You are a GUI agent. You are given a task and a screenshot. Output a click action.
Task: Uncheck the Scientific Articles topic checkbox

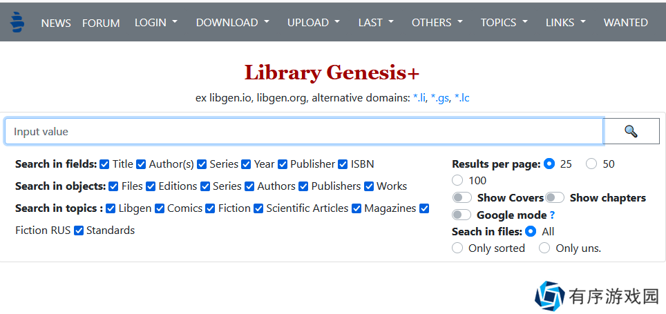point(258,208)
